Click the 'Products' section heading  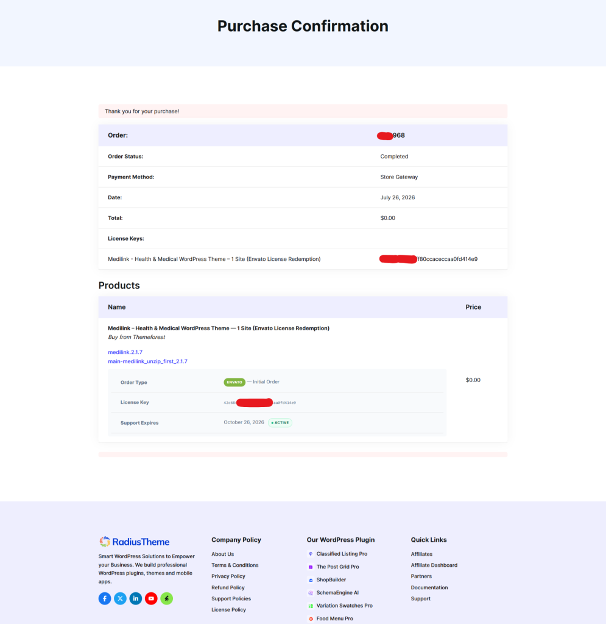(119, 285)
